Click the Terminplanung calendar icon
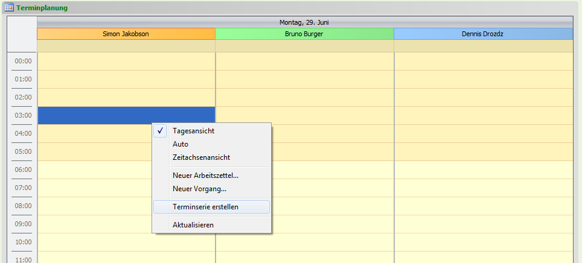This screenshot has height=263, width=582. [9, 7]
